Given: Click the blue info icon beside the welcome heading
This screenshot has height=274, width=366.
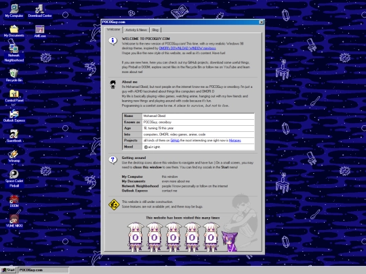Looking at the screenshot, I should (x=113, y=41).
